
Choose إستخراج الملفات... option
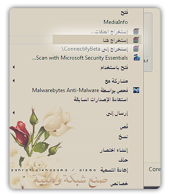click(x=109, y=32)
